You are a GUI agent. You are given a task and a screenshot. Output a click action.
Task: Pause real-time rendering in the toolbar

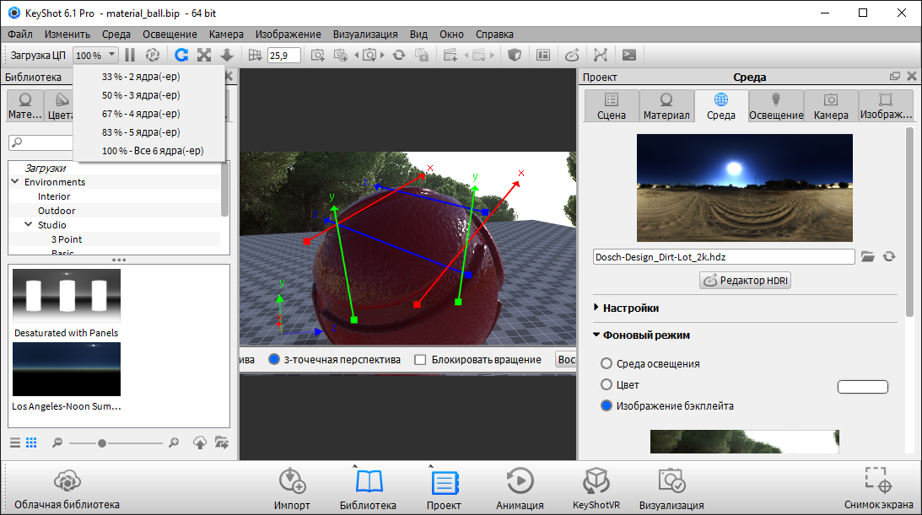(130, 55)
